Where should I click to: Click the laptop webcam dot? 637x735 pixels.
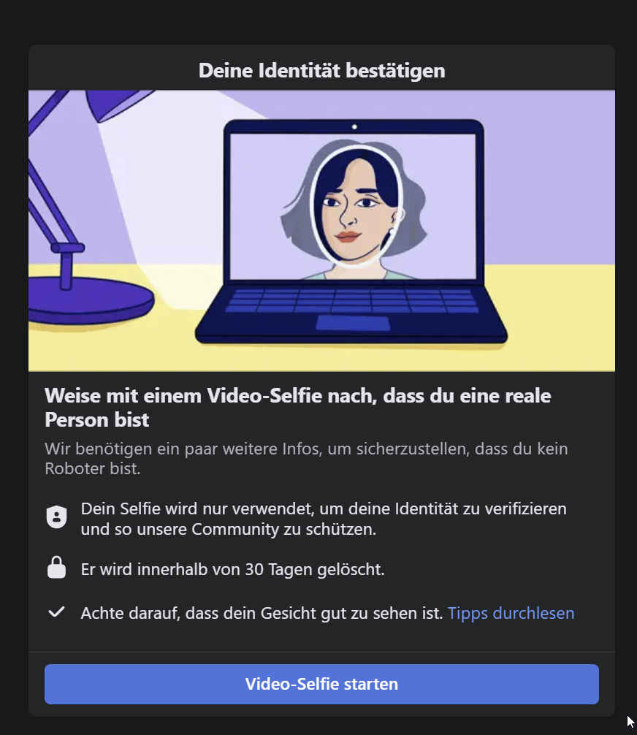coord(354,126)
